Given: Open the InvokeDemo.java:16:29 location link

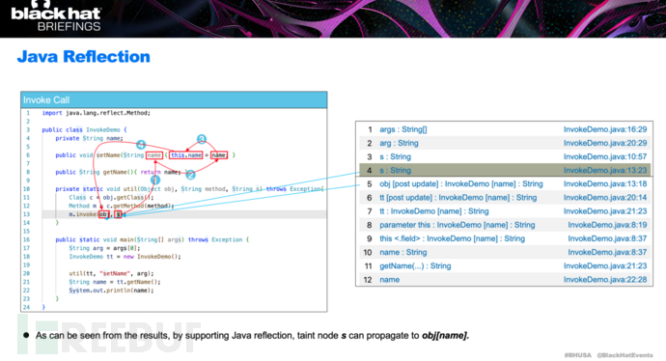Looking at the screenshot, I should point(605,129).
